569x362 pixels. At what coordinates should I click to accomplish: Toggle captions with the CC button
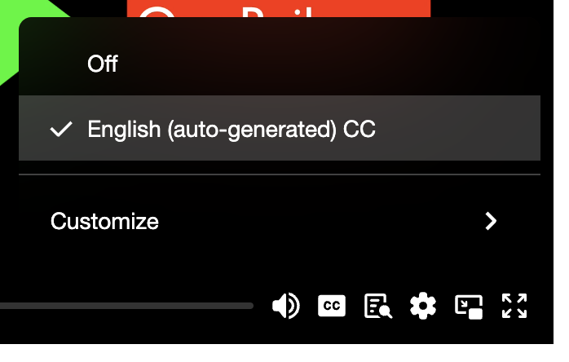[x=332, y=306]
